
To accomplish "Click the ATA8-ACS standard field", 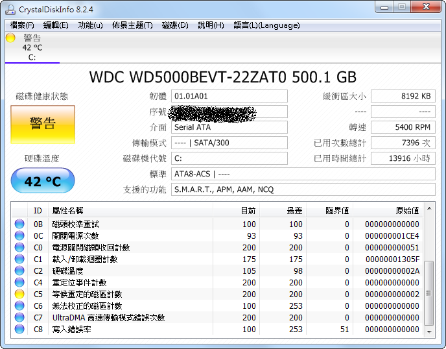I will 303,174.
